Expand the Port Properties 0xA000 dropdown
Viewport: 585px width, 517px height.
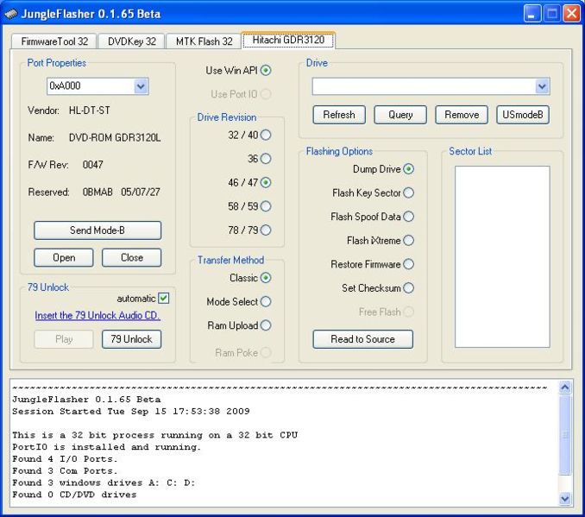[x=141, y=86]
